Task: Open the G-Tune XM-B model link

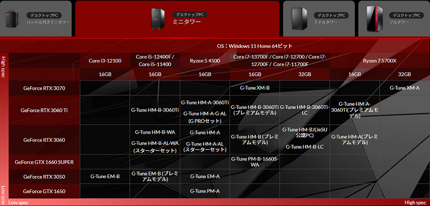Action: pos(255,88)
